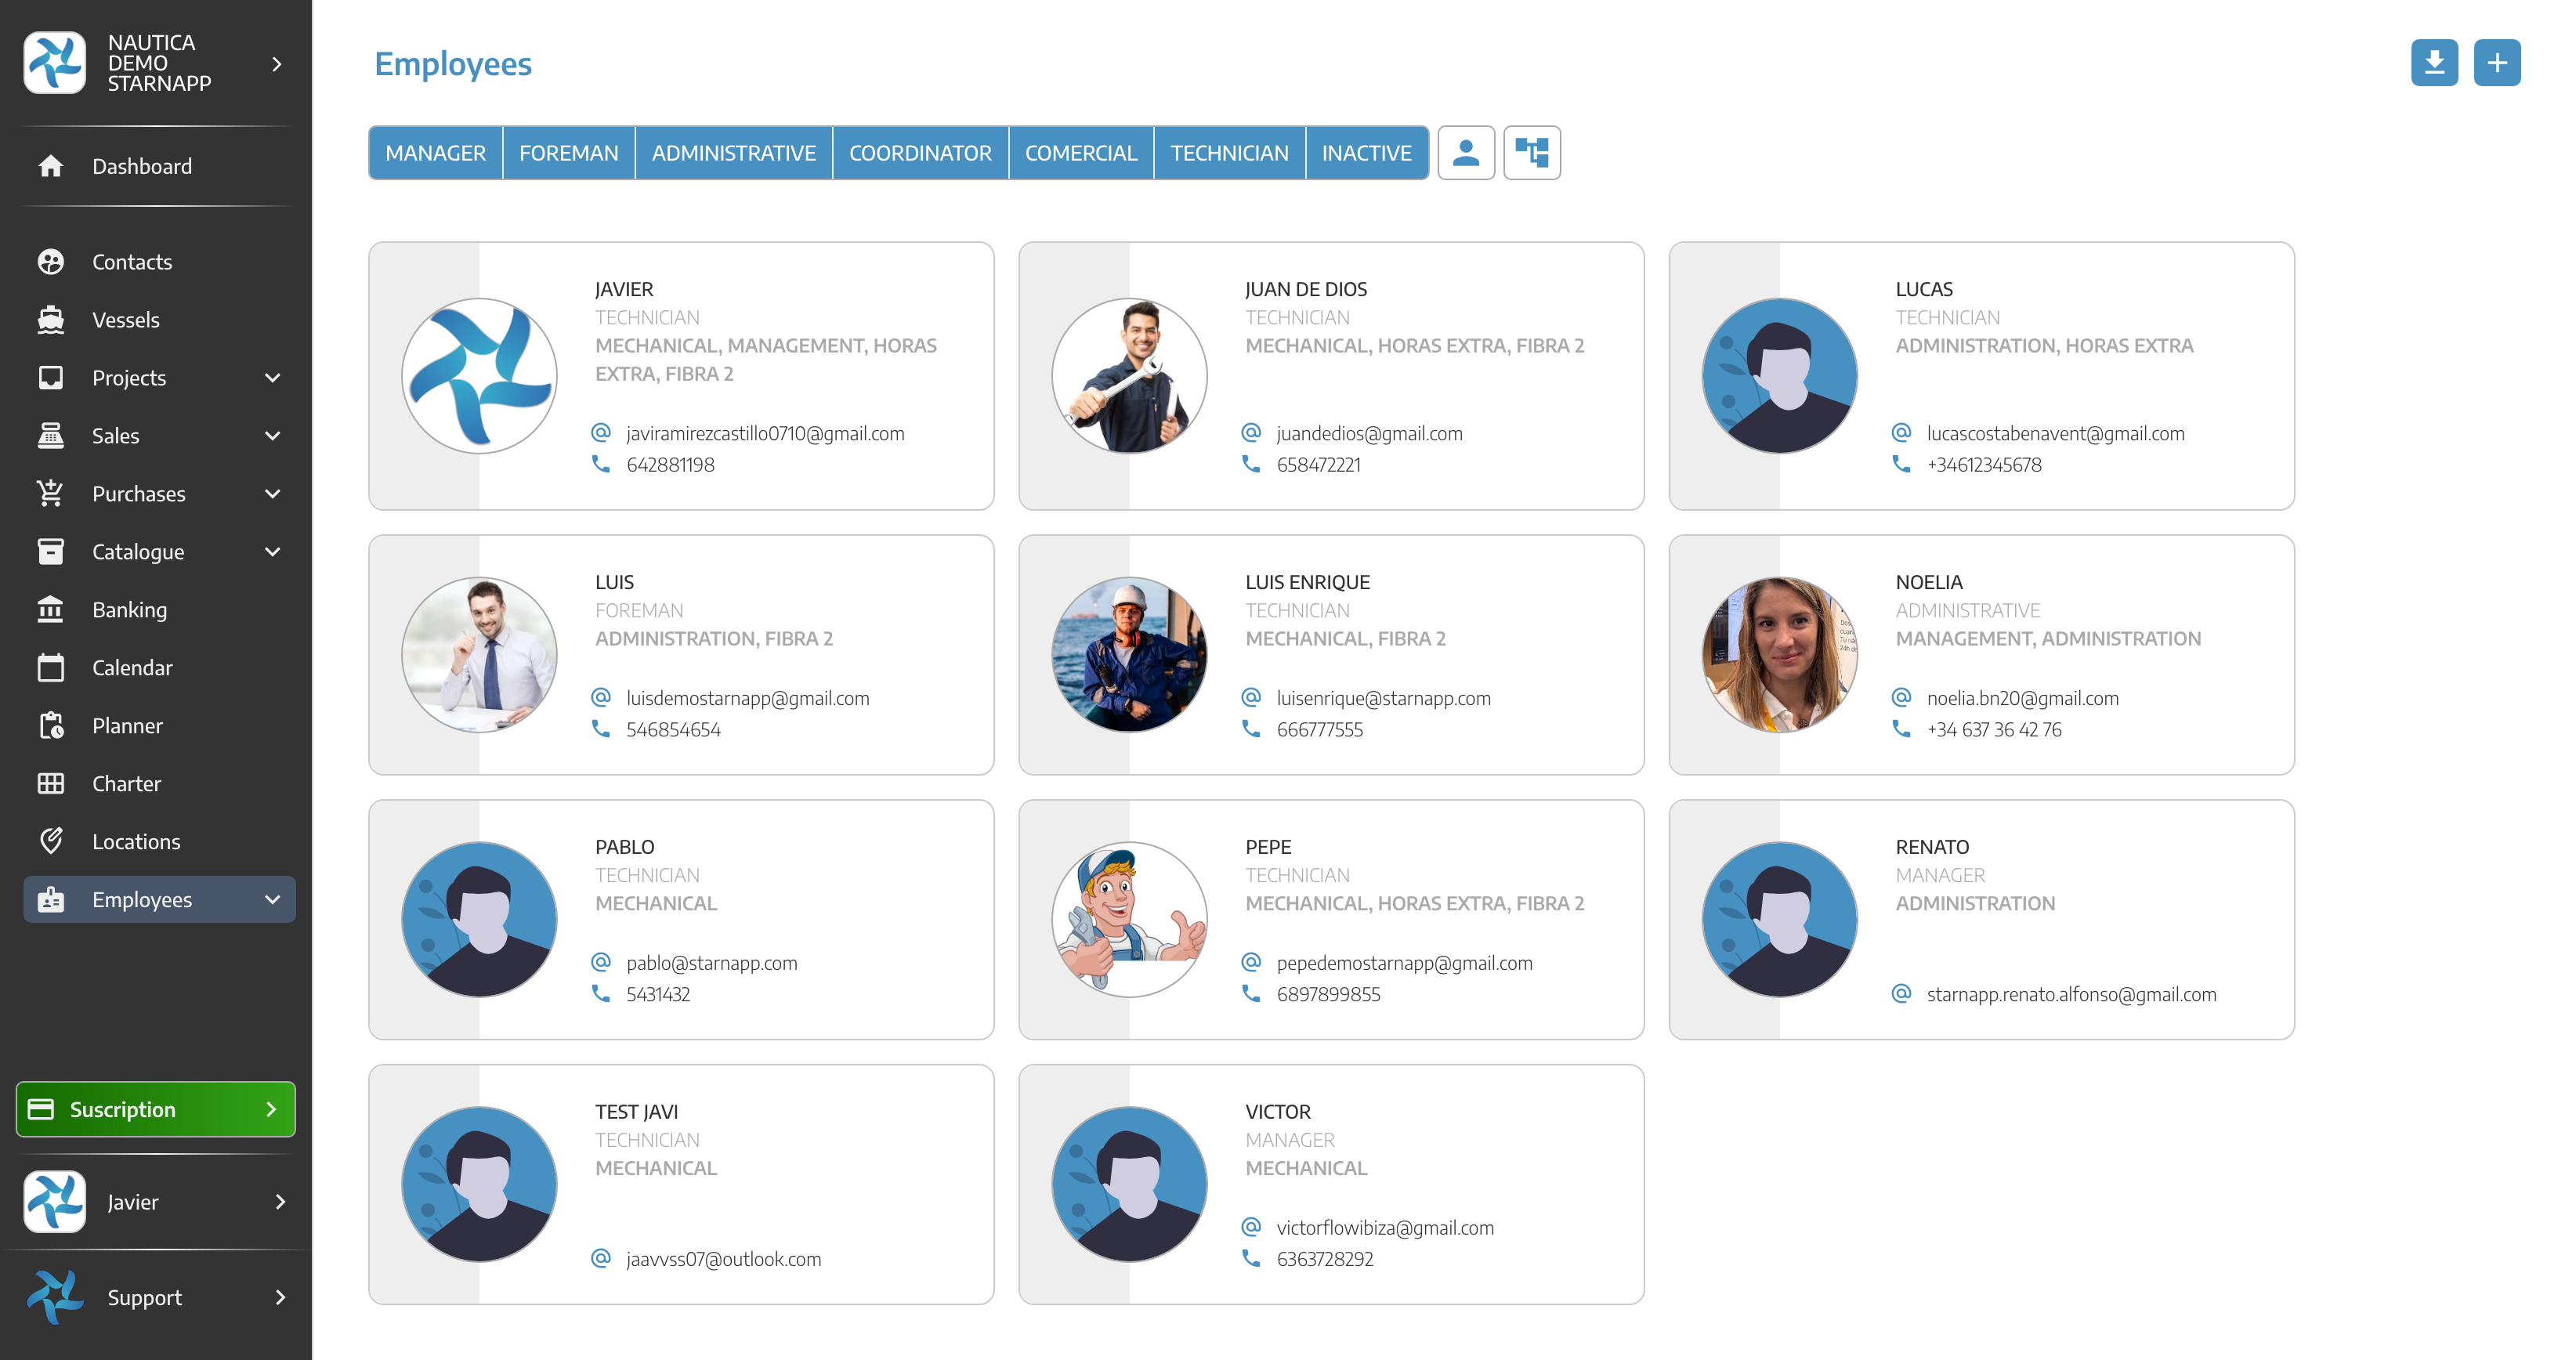Click the Employees page heading
2576x1360 pixels.
pos(453,64)
